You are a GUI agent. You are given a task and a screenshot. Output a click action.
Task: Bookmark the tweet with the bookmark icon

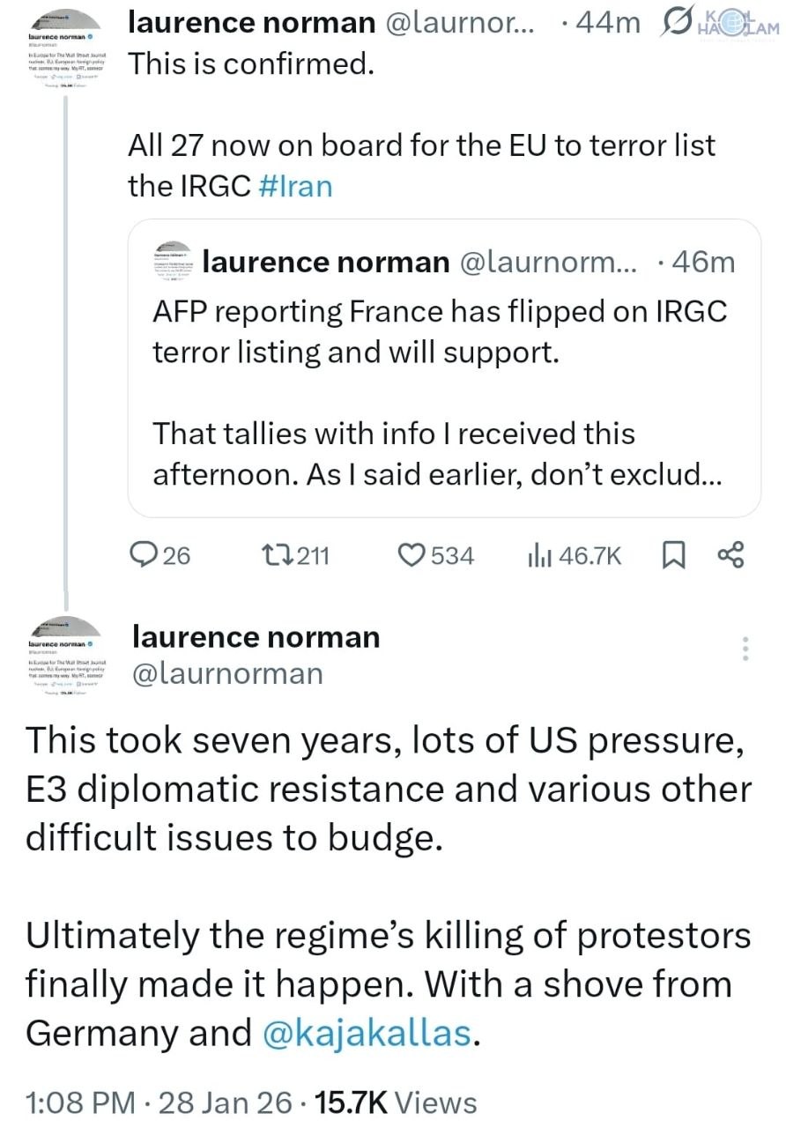(673, 555)
